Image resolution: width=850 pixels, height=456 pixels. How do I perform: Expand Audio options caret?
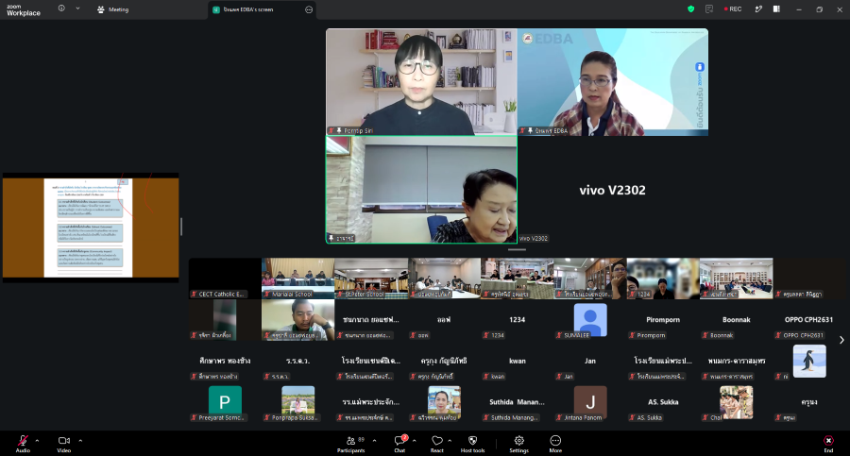click(37, 440)
